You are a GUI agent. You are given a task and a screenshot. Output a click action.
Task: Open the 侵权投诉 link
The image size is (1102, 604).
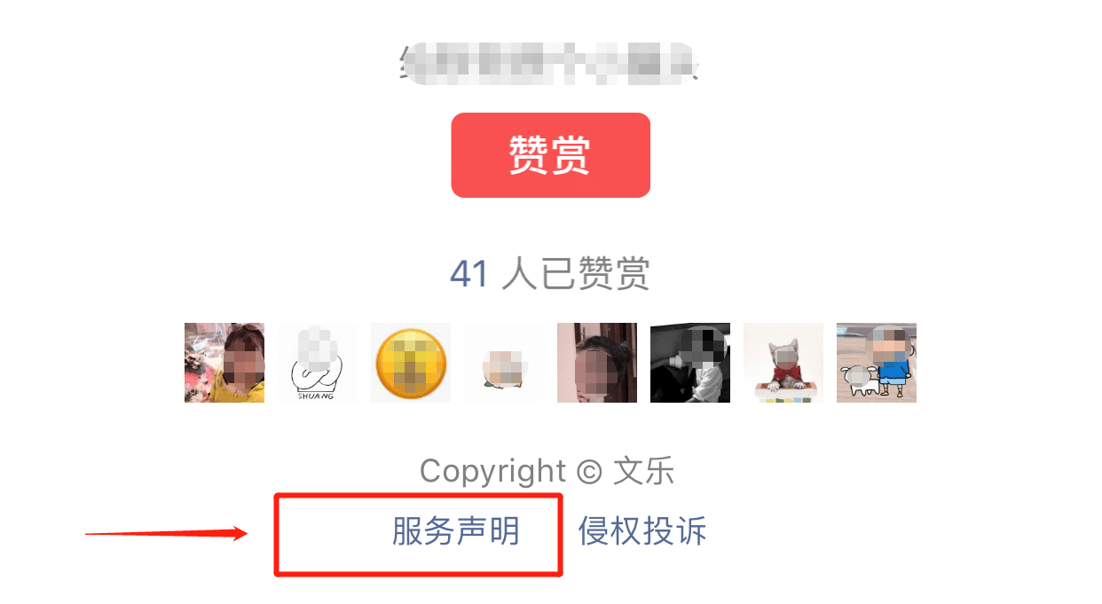642,532
